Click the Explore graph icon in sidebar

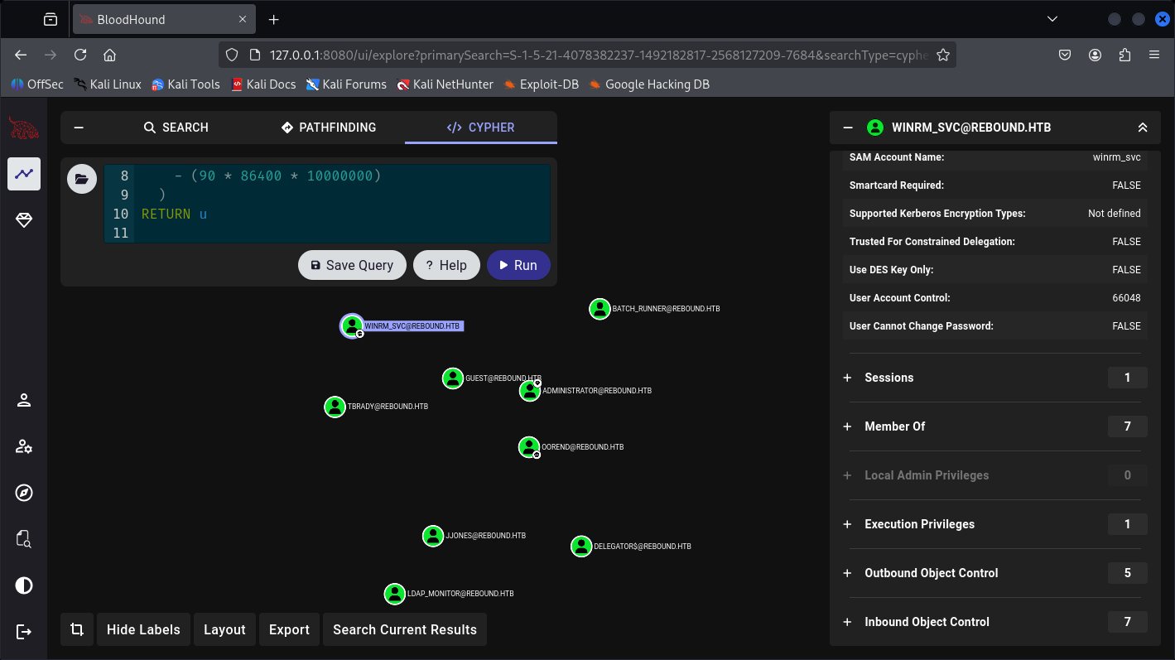click(x=24, y=174)
